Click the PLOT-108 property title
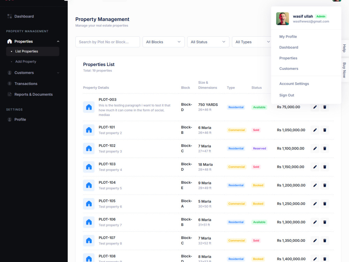Viewport: 349px width, 262px height. 107,256
